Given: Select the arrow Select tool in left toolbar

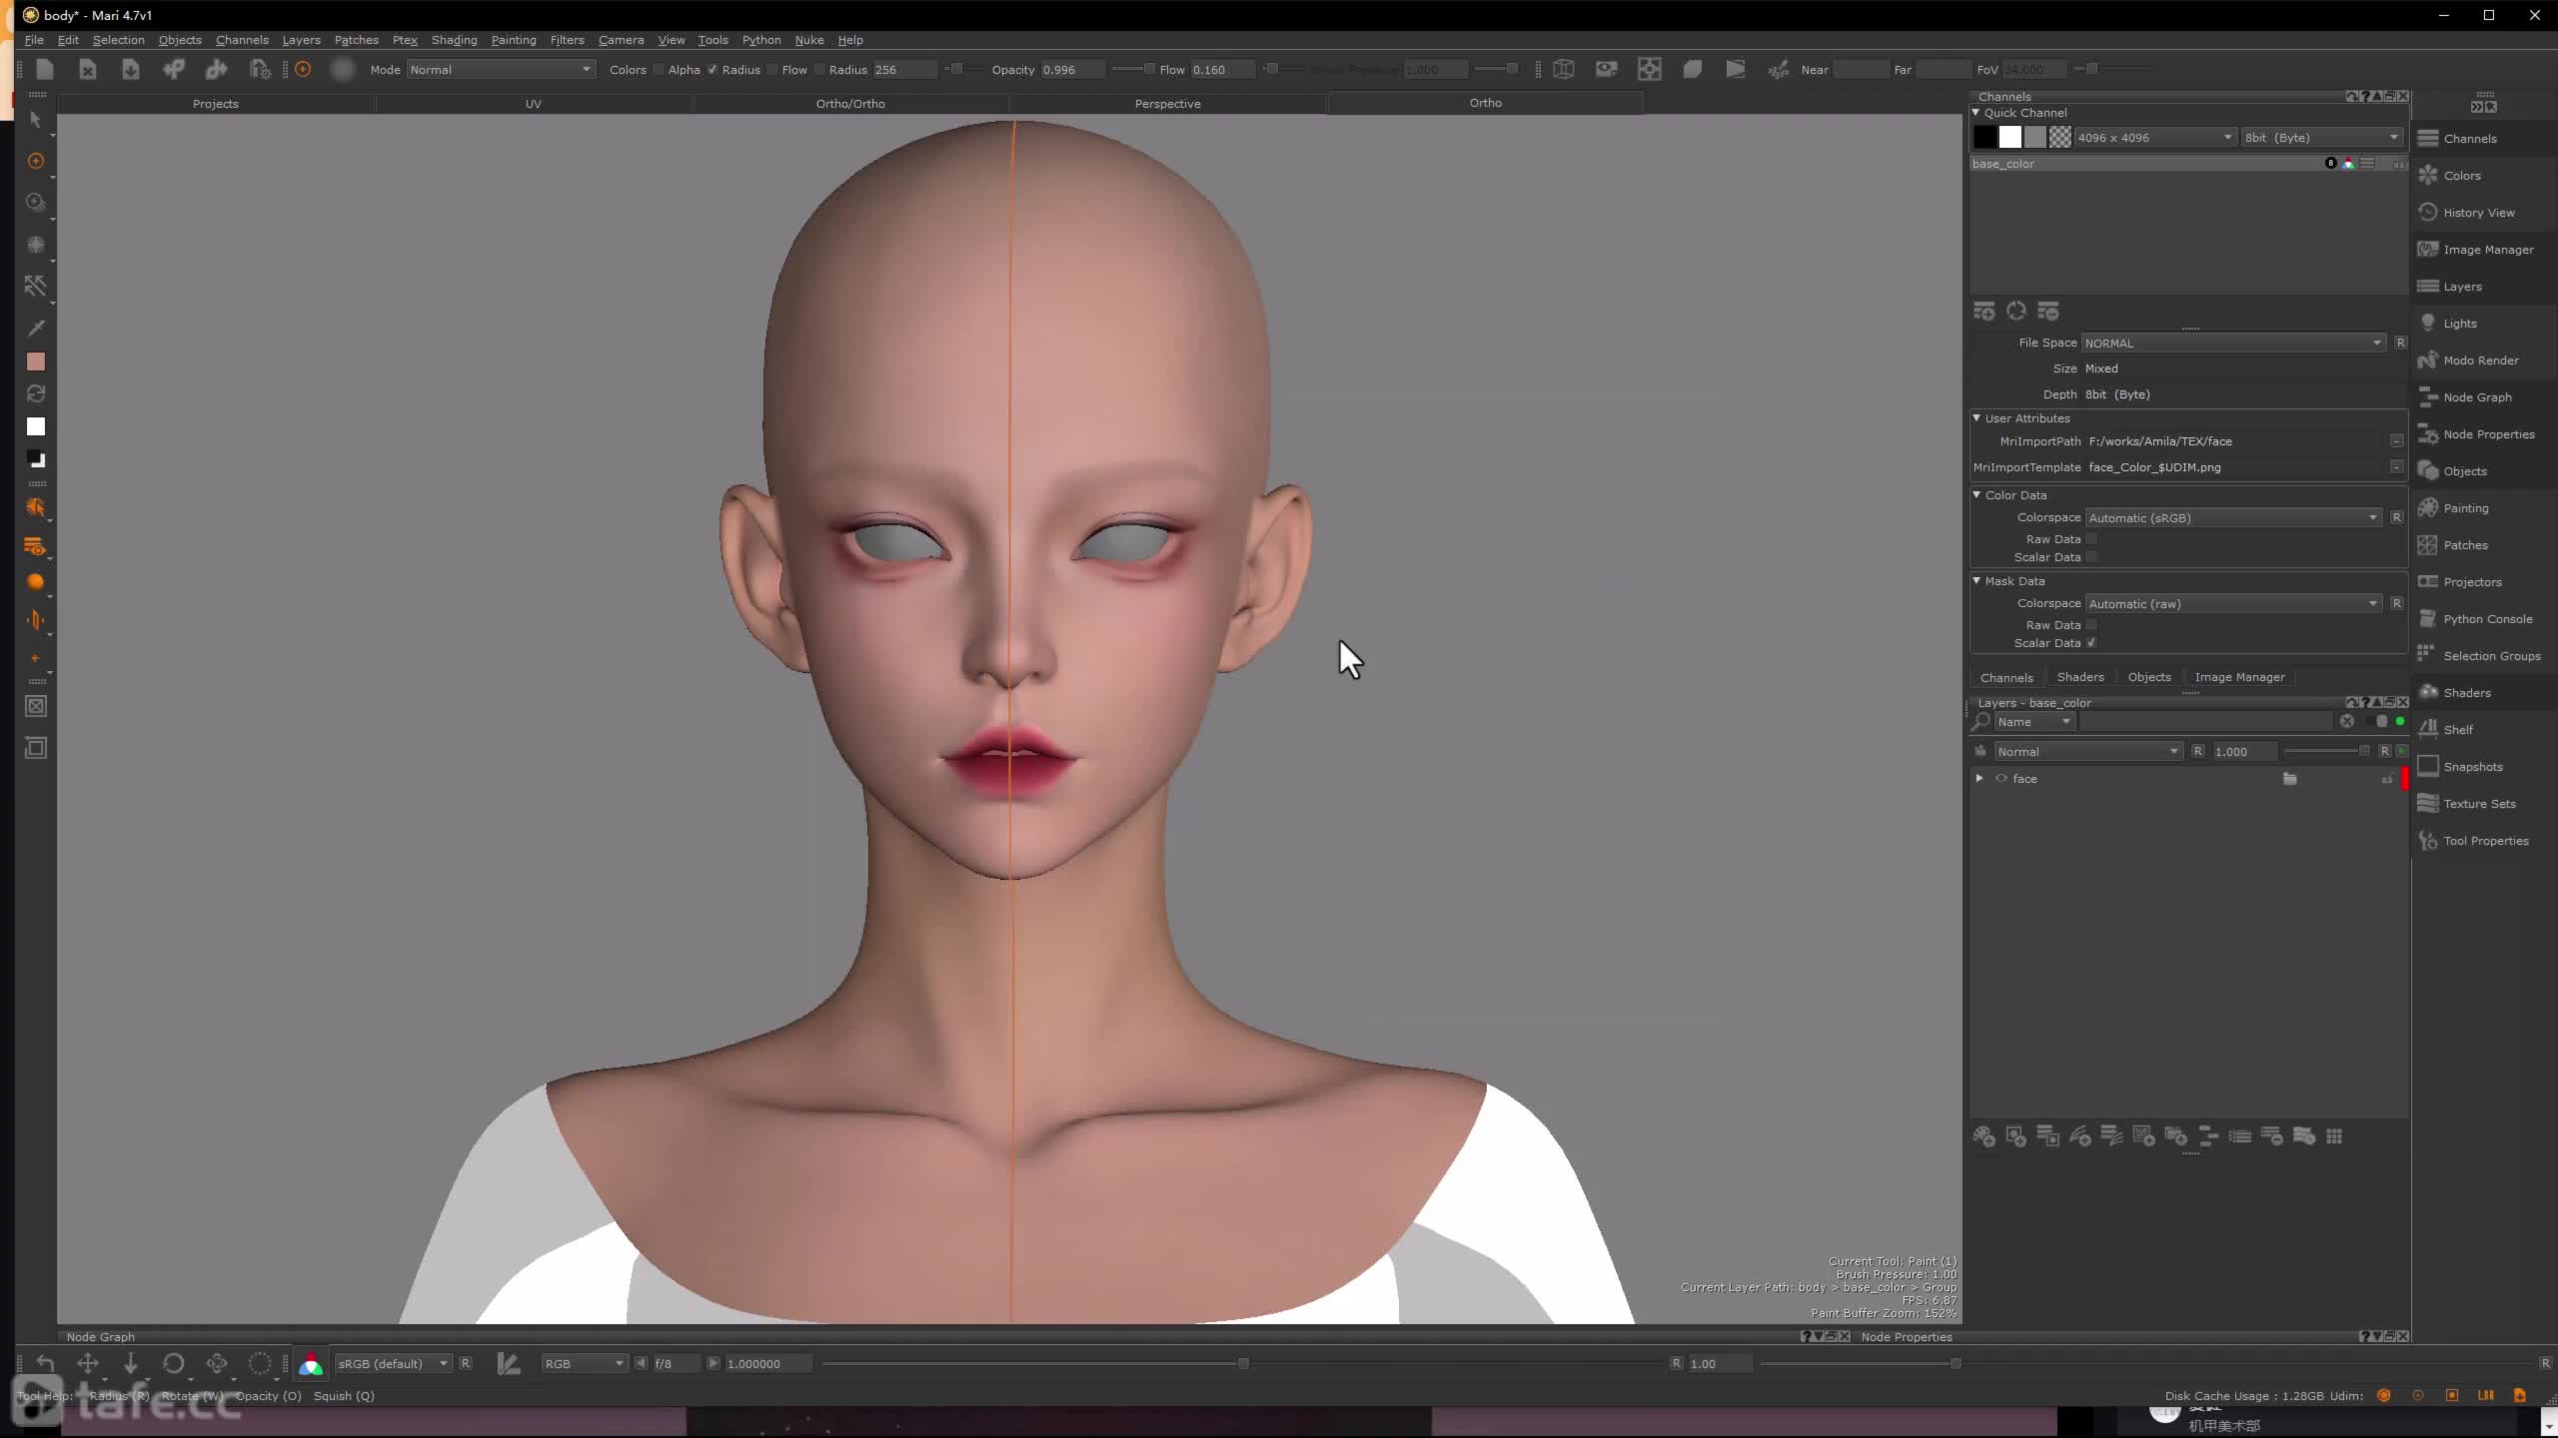Looking at the screenshot, I should pyautogui.click(x=35, y=120).
